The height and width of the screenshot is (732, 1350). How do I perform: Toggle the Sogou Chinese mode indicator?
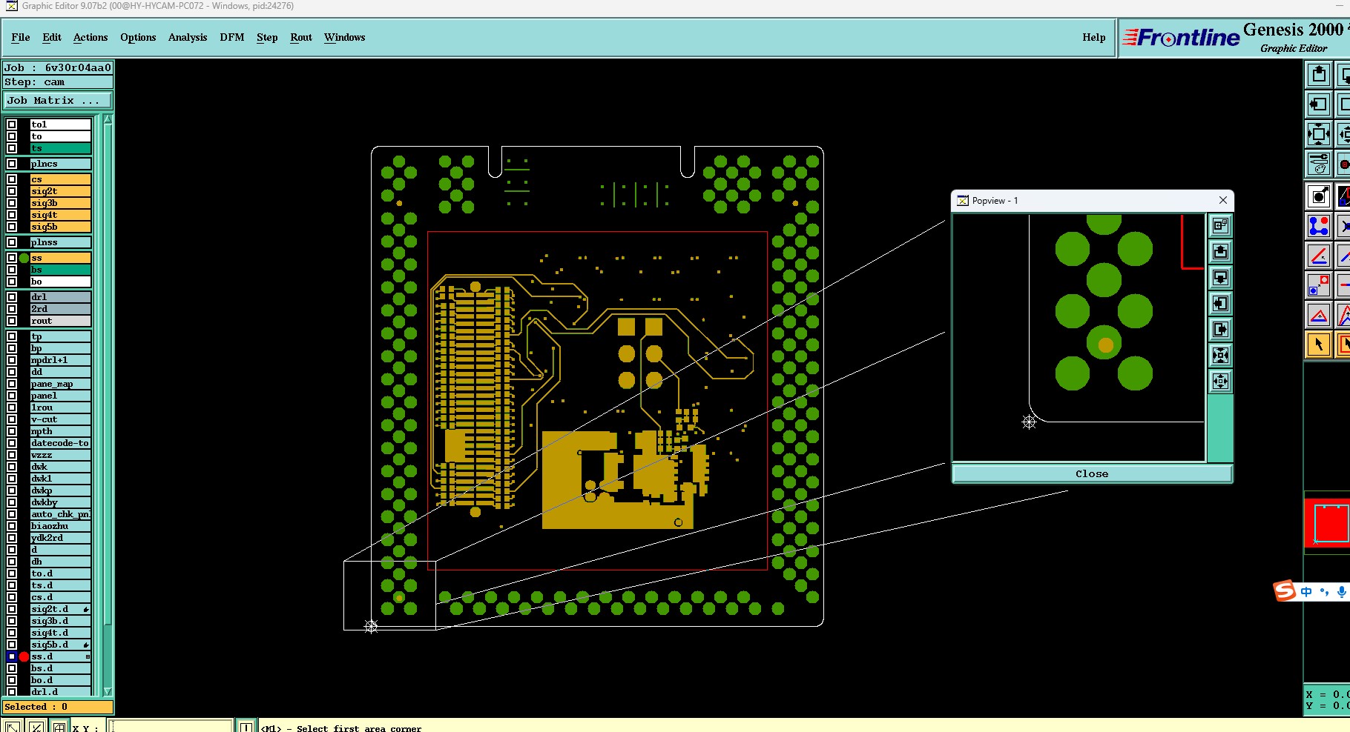1306,591
